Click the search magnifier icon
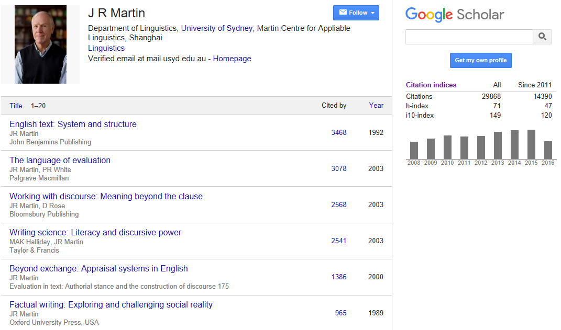Screen dimensions: 561x330 (x=542, y=37)
